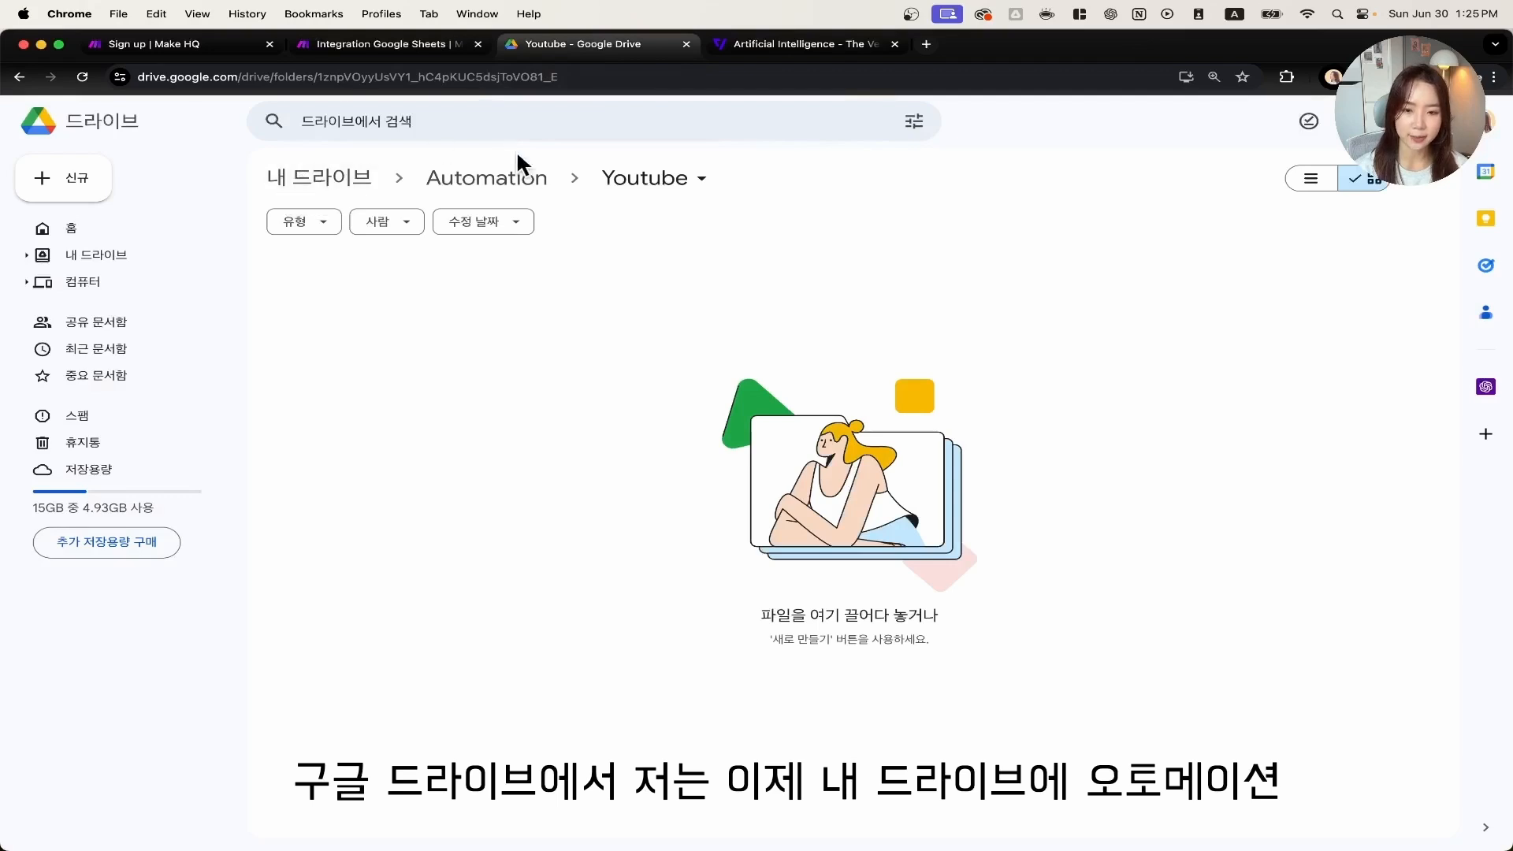Open offline ready status checkmark icon
The width and height of the screenshot is (1513, 851).
(1308, 121)
